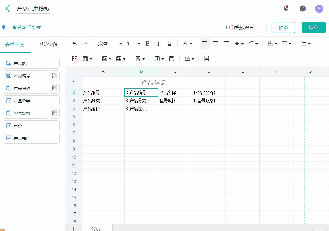Viewport: 329px width, 231px height.
Task: Center align the cell contents
Action: [x=215, y=43]
